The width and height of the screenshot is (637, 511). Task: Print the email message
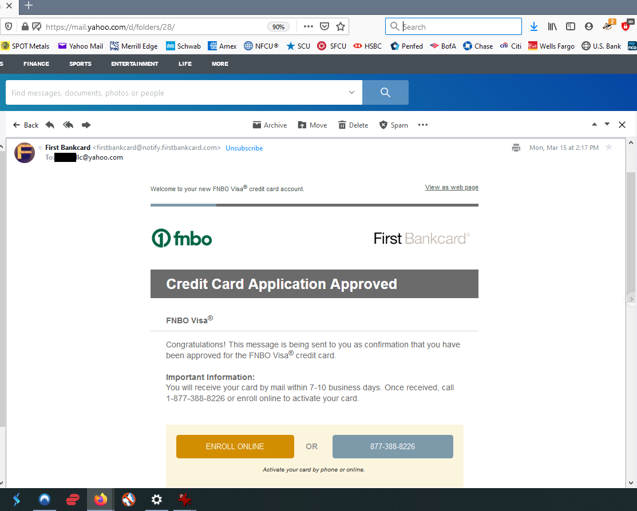[x=516, y=147]
